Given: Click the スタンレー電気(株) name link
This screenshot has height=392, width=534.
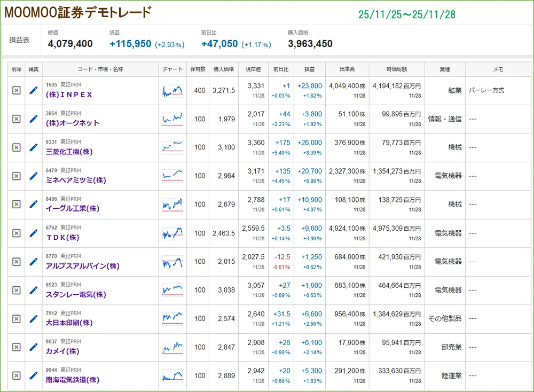Looking at the screenshot, I should coord(76,294).
